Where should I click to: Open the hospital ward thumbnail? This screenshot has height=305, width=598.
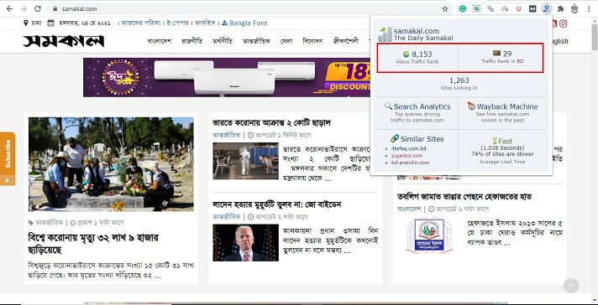245,161
